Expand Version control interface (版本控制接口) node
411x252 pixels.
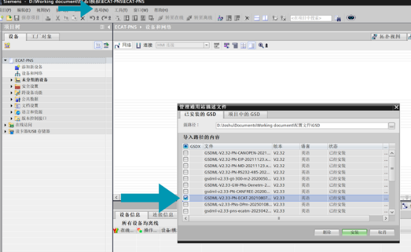point(12,119)
